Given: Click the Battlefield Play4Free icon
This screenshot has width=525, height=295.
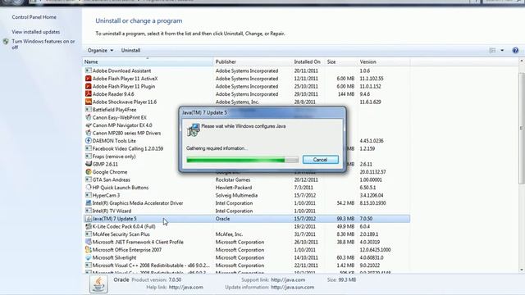Looking at the screenshot, I should click(88, 109).
